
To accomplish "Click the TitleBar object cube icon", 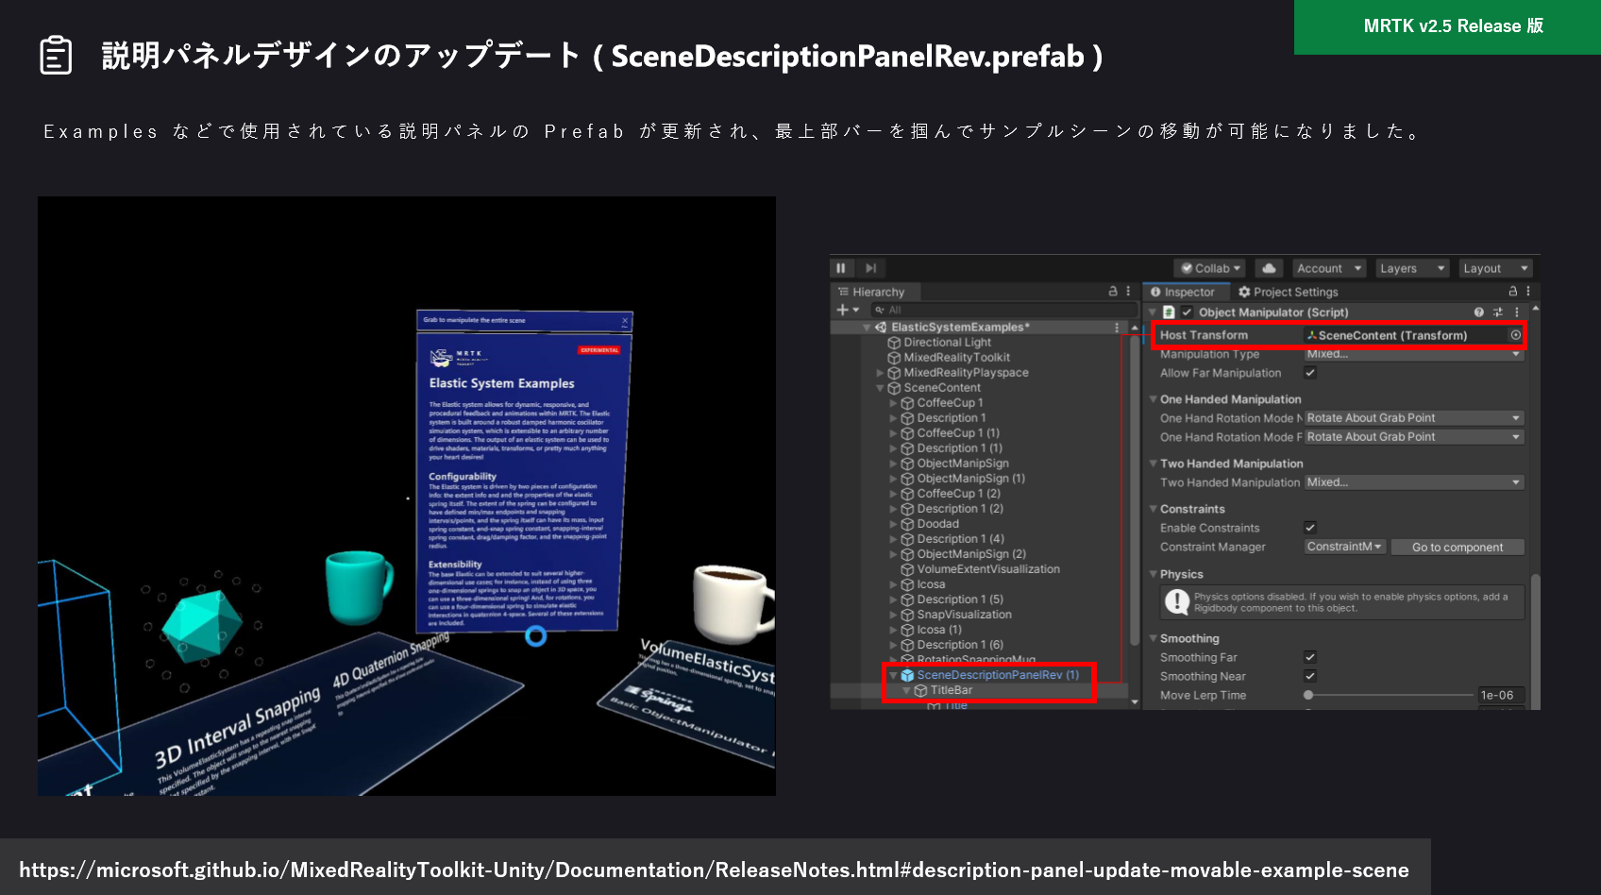I will click(921, 690).
